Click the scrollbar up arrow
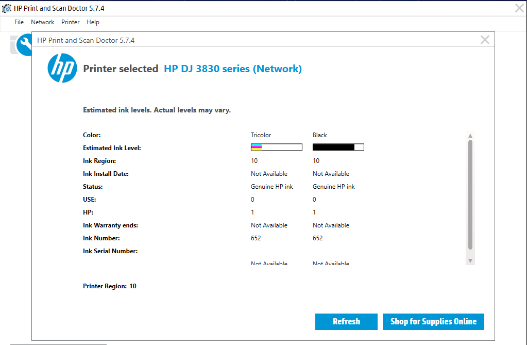 coord(470,135)
